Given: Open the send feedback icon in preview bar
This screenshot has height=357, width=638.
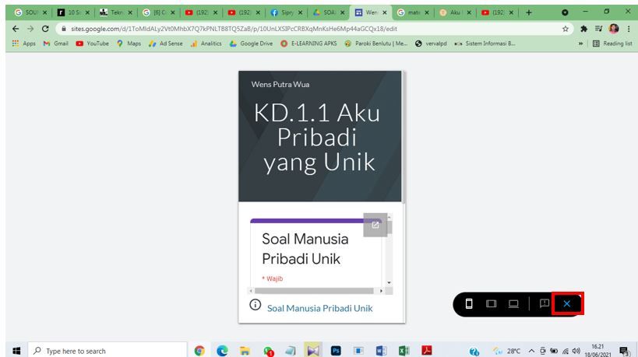Looking at the screenshot, I should click(545, 304).
